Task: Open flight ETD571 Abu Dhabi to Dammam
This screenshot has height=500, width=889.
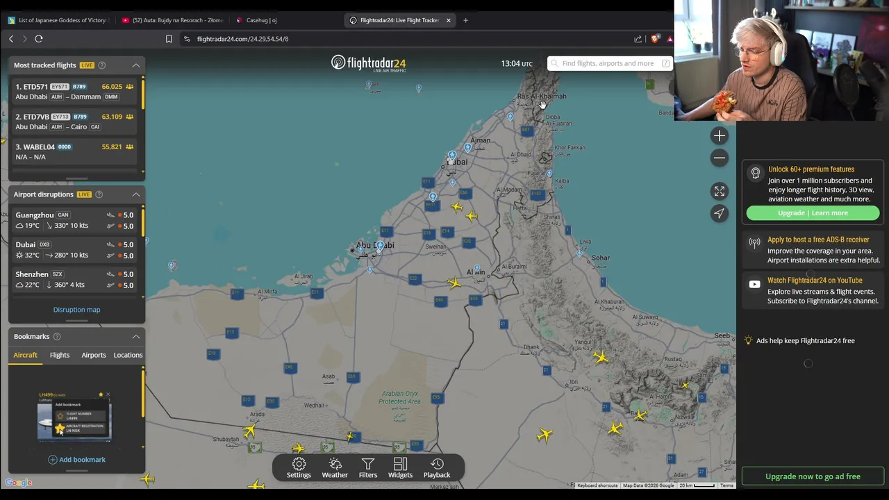Action: point(75,92)
